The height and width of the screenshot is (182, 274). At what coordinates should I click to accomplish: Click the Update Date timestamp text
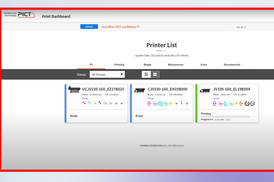pyautogui.click(x=162, y=56)
